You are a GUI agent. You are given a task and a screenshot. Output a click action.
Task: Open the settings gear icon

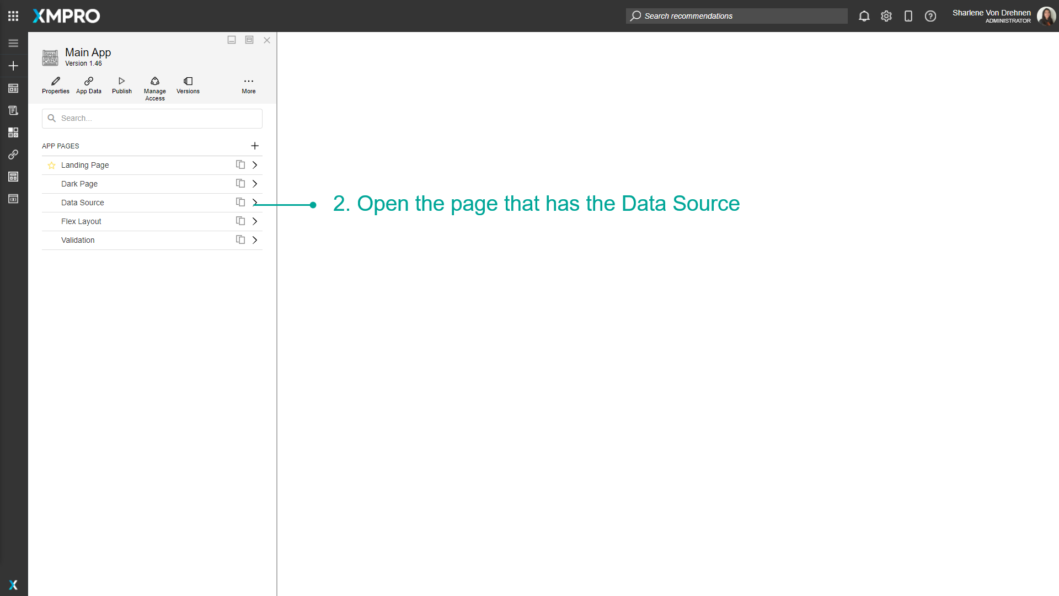click(x=886, y=16)
